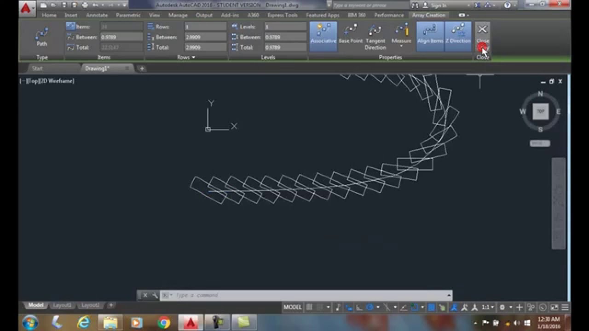This screenshot has width=589, height=331.
Task: Open Google Chrome from the taskbar
Action: click(x=164, y=323)
